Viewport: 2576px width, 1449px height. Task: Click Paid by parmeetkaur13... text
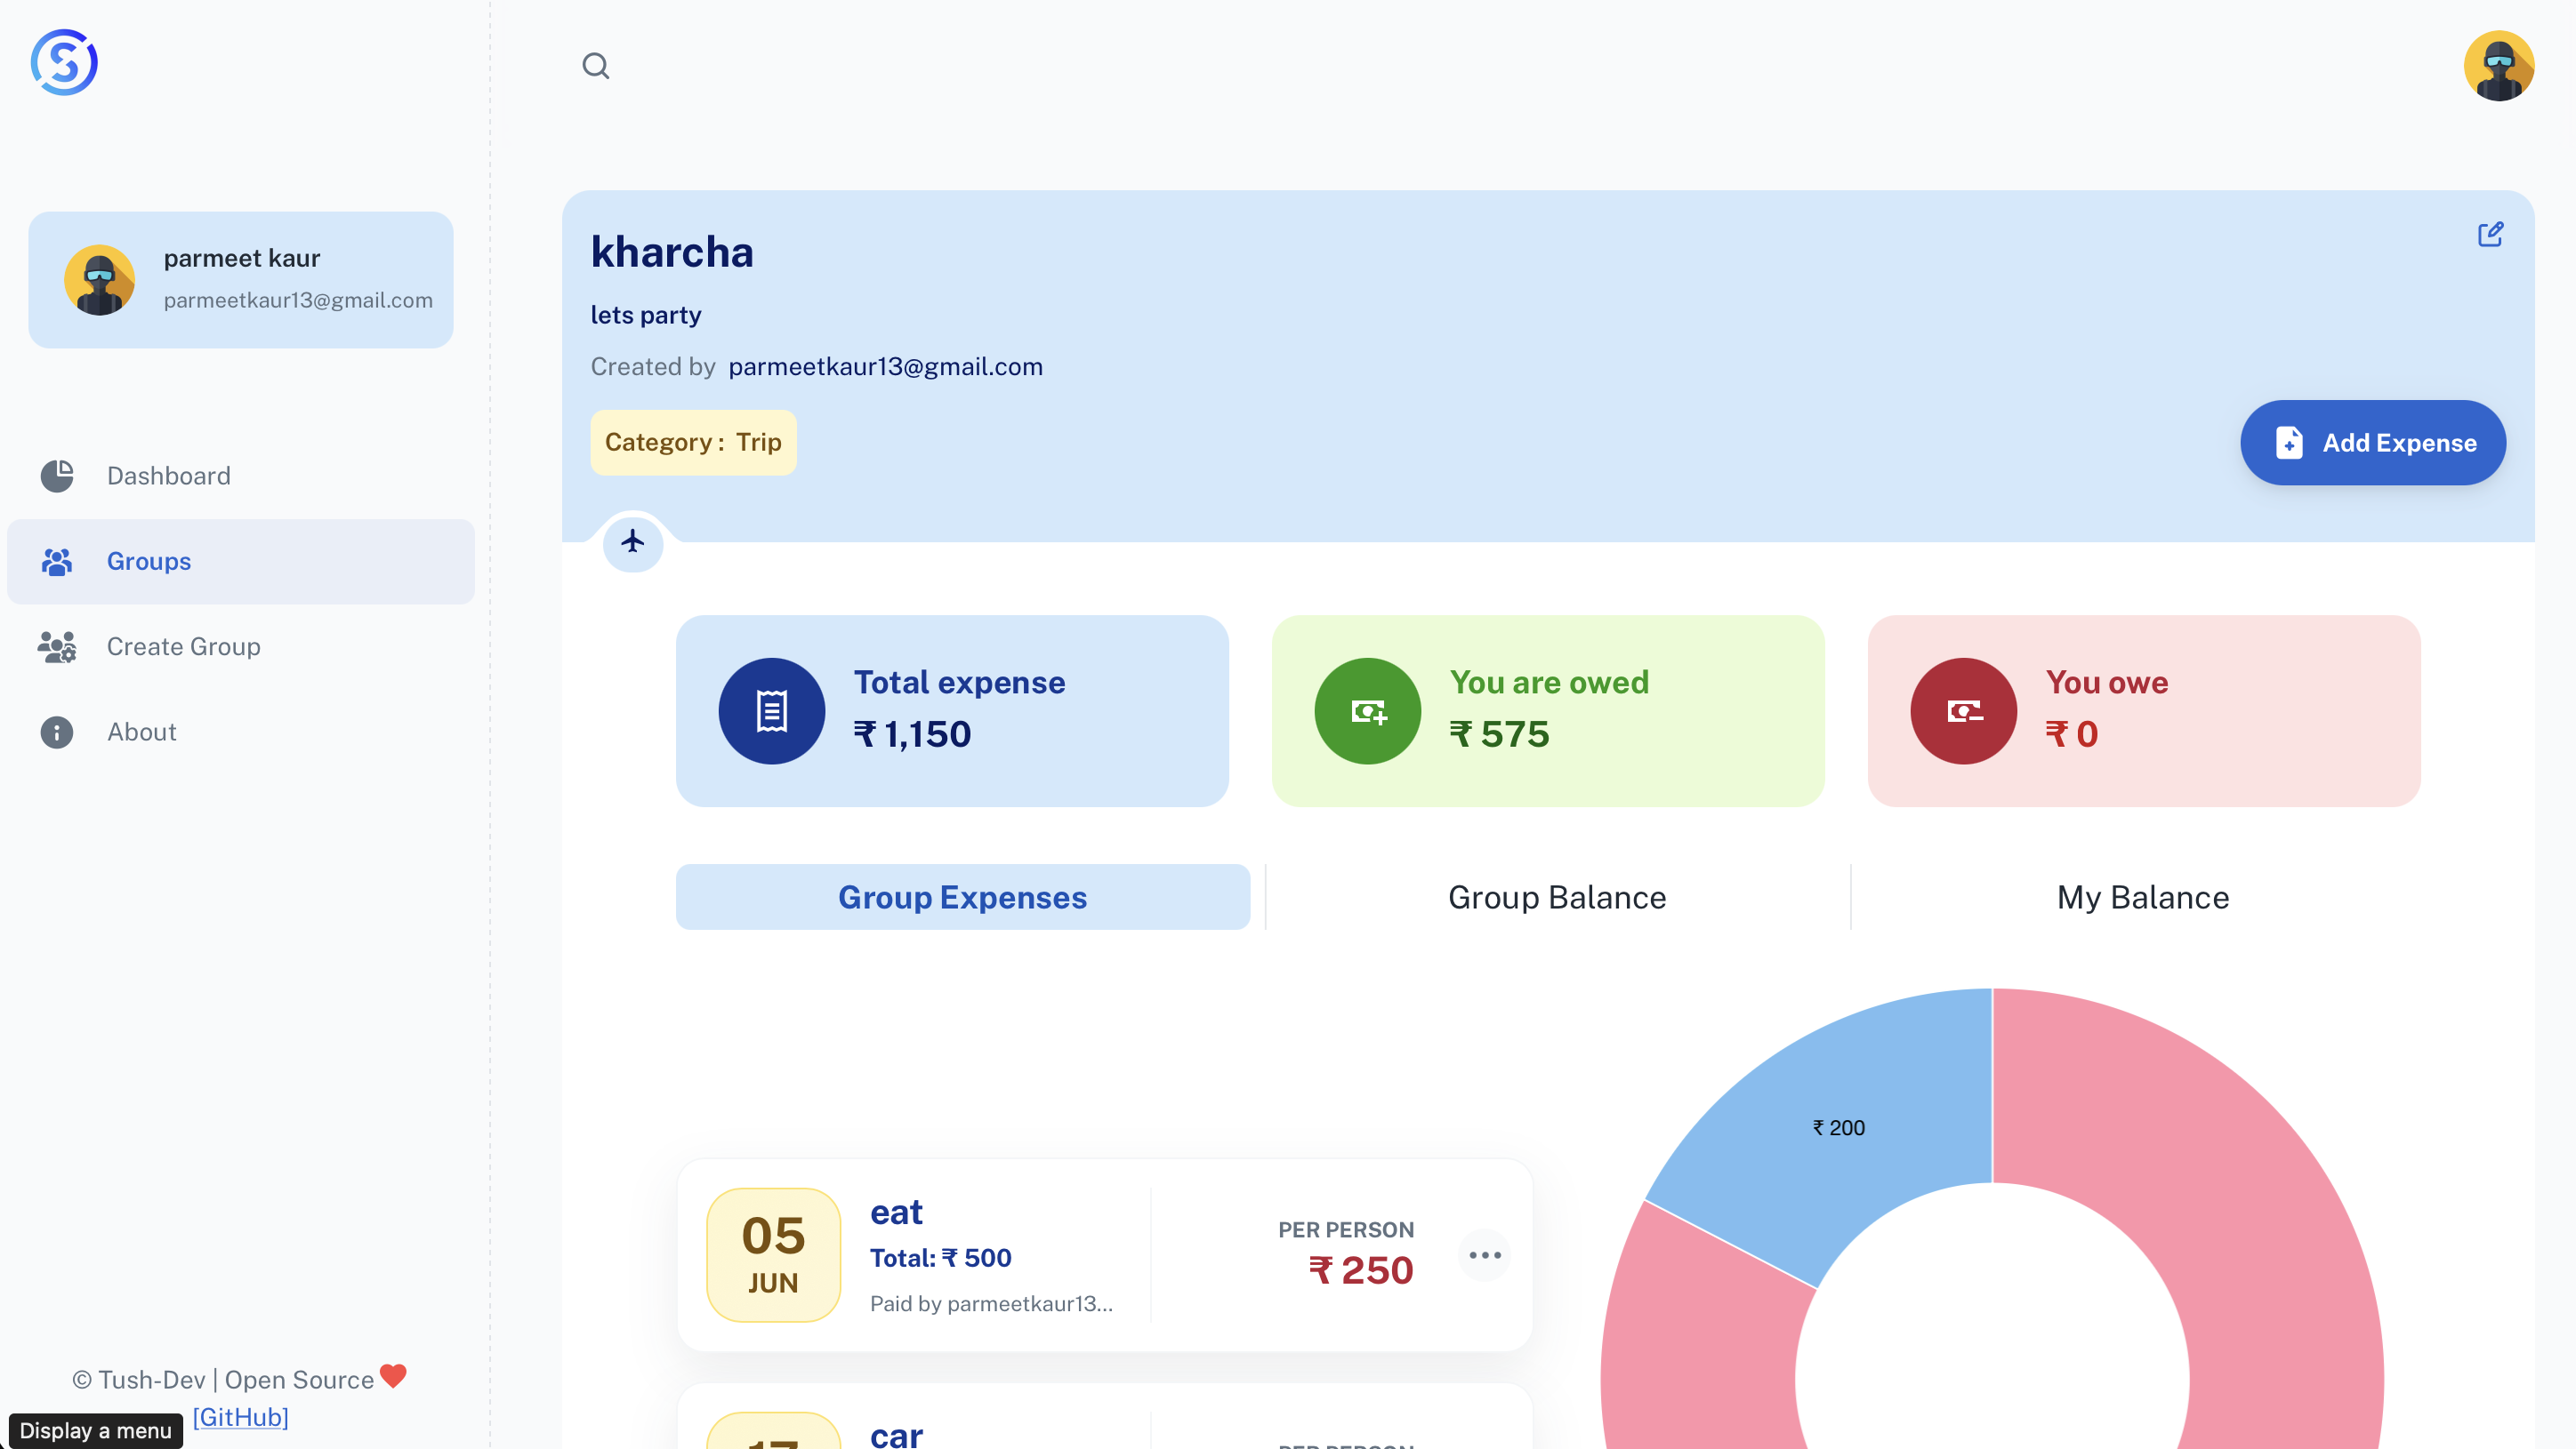[x=991, y=1303]
